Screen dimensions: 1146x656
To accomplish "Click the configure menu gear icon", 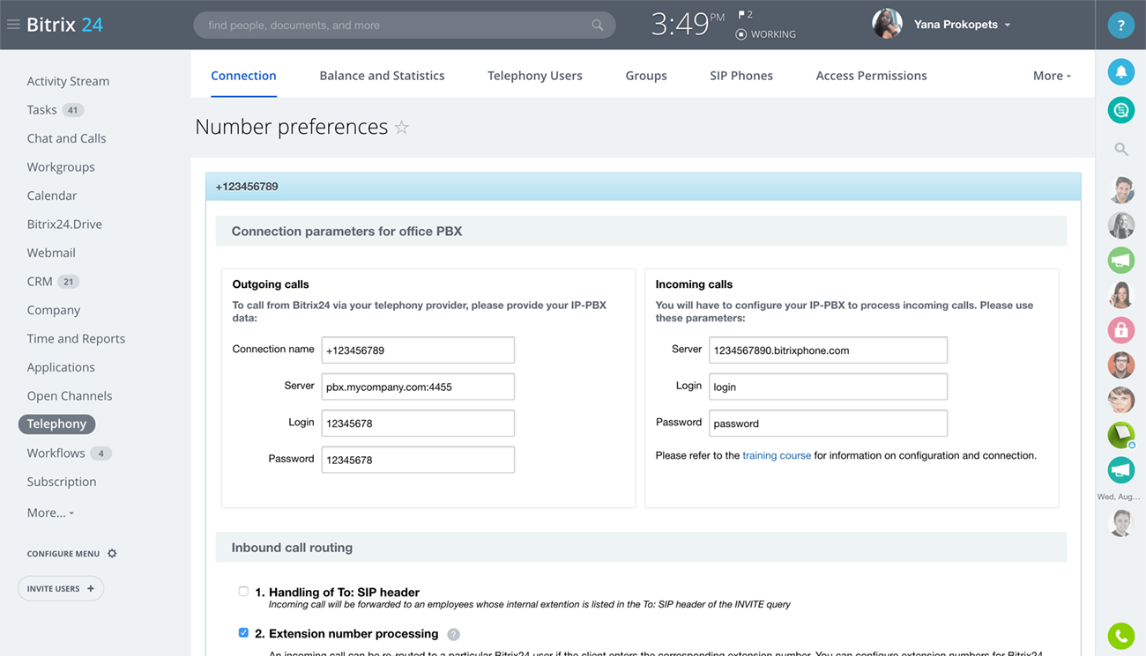I will (x=112, y=554).
